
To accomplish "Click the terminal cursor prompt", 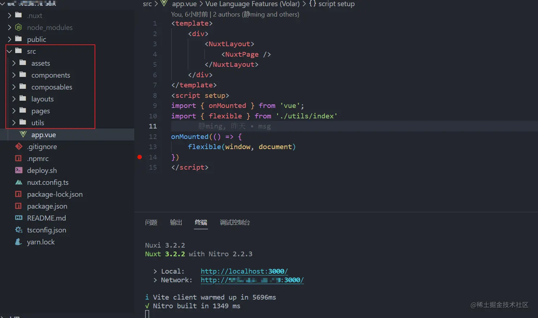I will (x=147, y=314).
